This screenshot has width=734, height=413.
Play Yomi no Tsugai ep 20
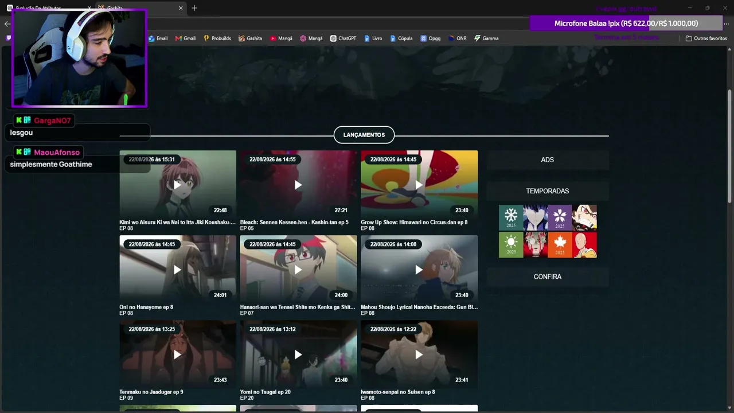coord(298,354)
